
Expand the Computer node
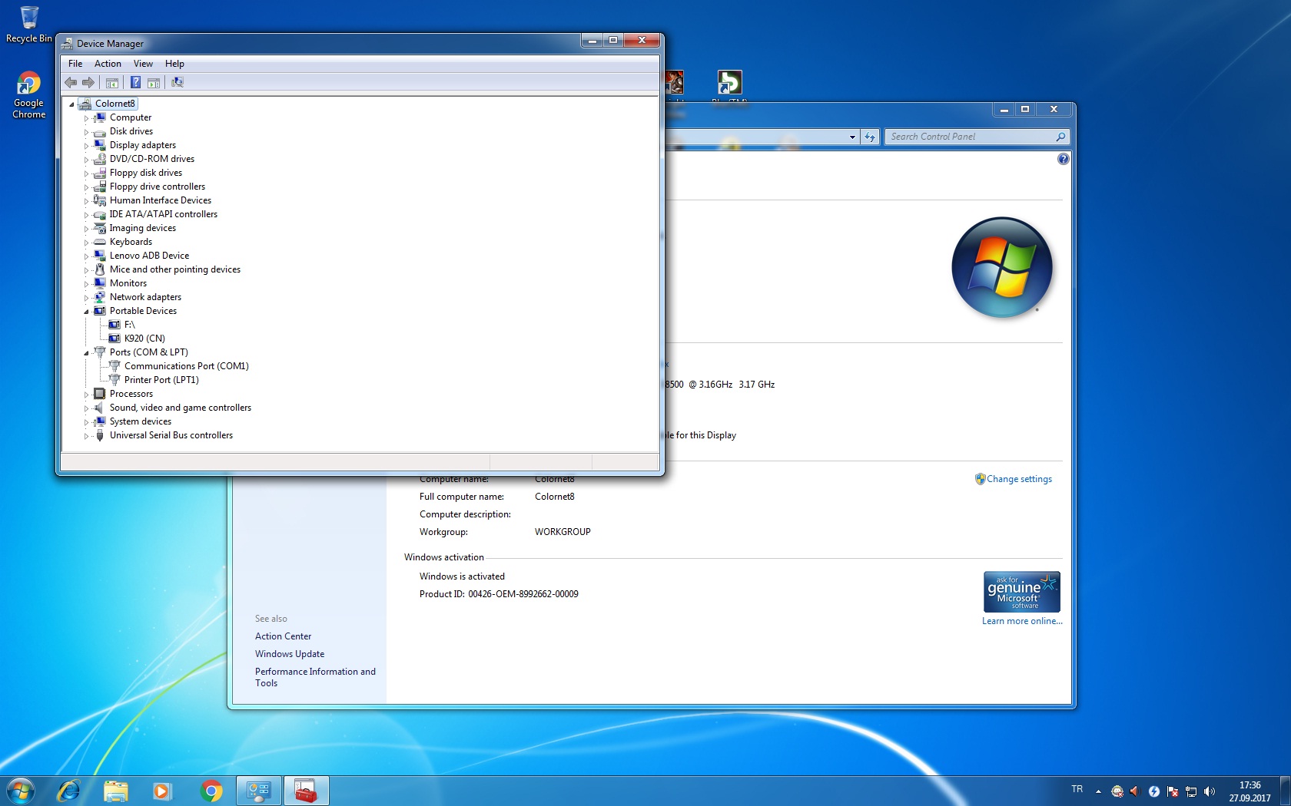point(86,118)
